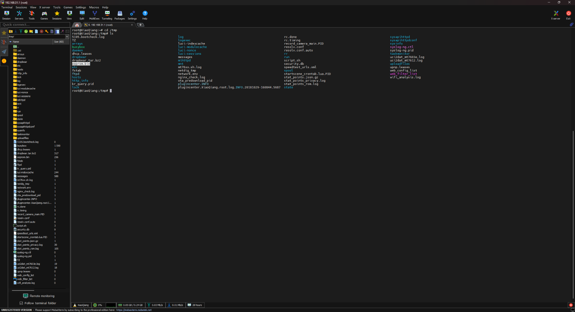Open the Games toolbar icon

[x=44, y=15]
